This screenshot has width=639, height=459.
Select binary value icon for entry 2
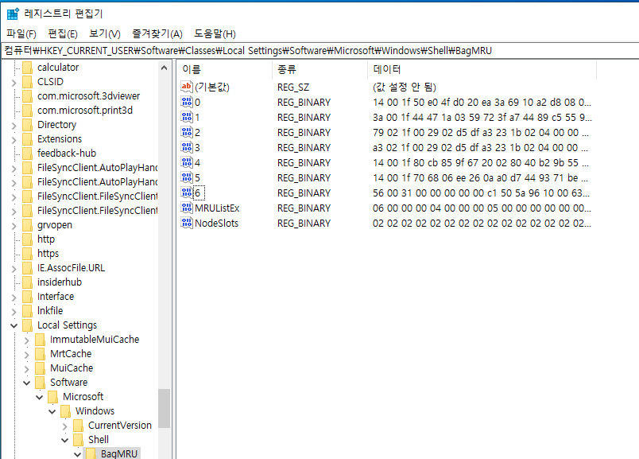point(187,132)
